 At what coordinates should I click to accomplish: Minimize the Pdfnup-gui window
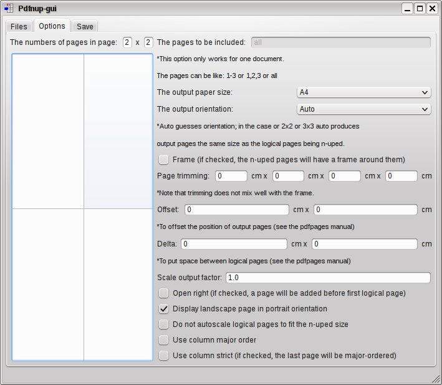pos(407,9)
